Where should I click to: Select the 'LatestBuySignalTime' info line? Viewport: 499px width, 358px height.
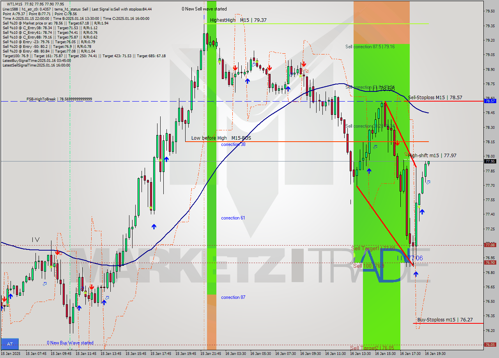pos(37,60)
